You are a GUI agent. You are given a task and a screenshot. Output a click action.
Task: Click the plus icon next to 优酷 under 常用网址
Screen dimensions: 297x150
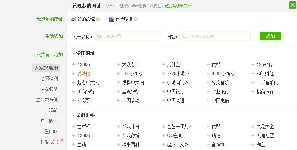pos(208,64)
